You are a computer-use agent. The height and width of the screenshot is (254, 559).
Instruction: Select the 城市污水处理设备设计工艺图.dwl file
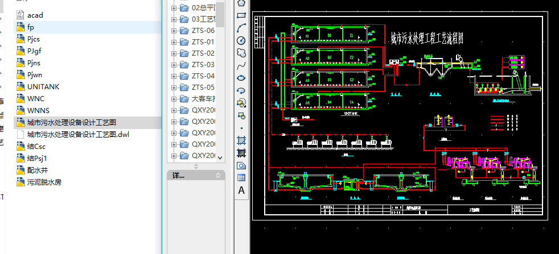point(78,134)
